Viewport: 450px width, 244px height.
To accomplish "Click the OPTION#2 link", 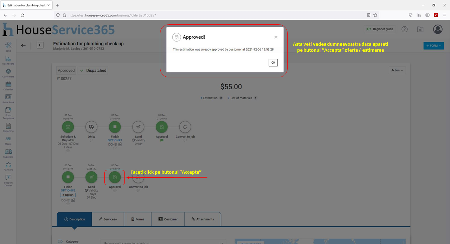I will coord(68,191).
